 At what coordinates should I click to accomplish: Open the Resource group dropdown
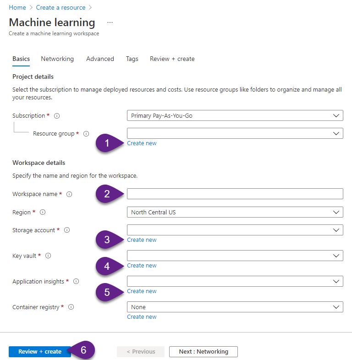[x=235, y=133]
